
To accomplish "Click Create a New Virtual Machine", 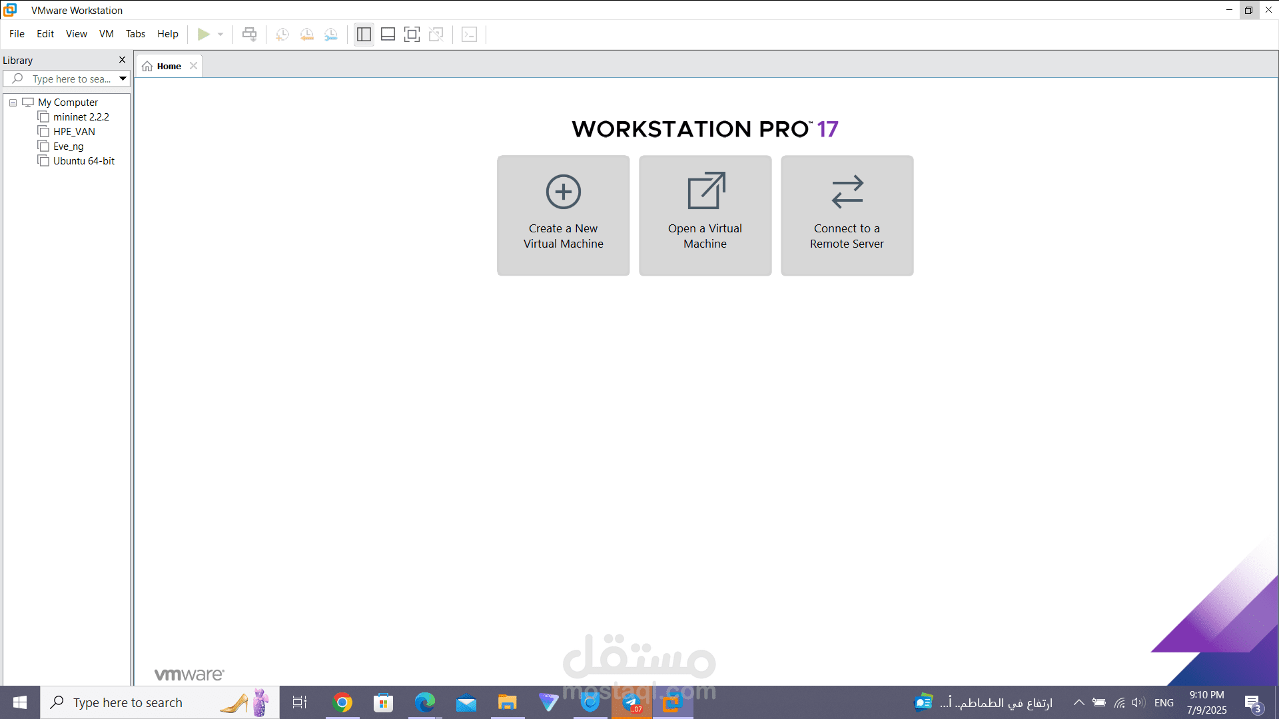I will pyautogui.click(x=564, y=216).
